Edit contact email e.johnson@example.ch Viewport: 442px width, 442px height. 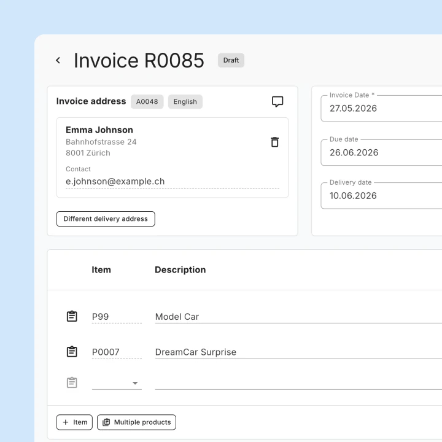(173, 182)
